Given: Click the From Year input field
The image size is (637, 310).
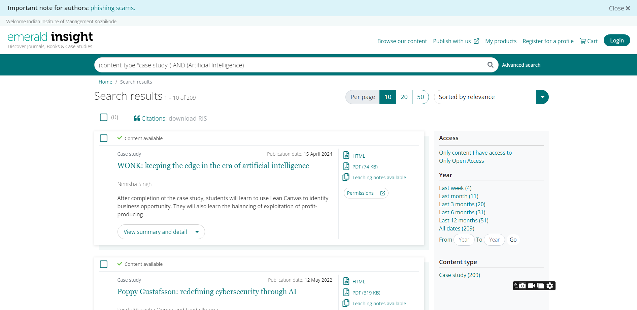Looking at the screenshot, I should 464,240.
